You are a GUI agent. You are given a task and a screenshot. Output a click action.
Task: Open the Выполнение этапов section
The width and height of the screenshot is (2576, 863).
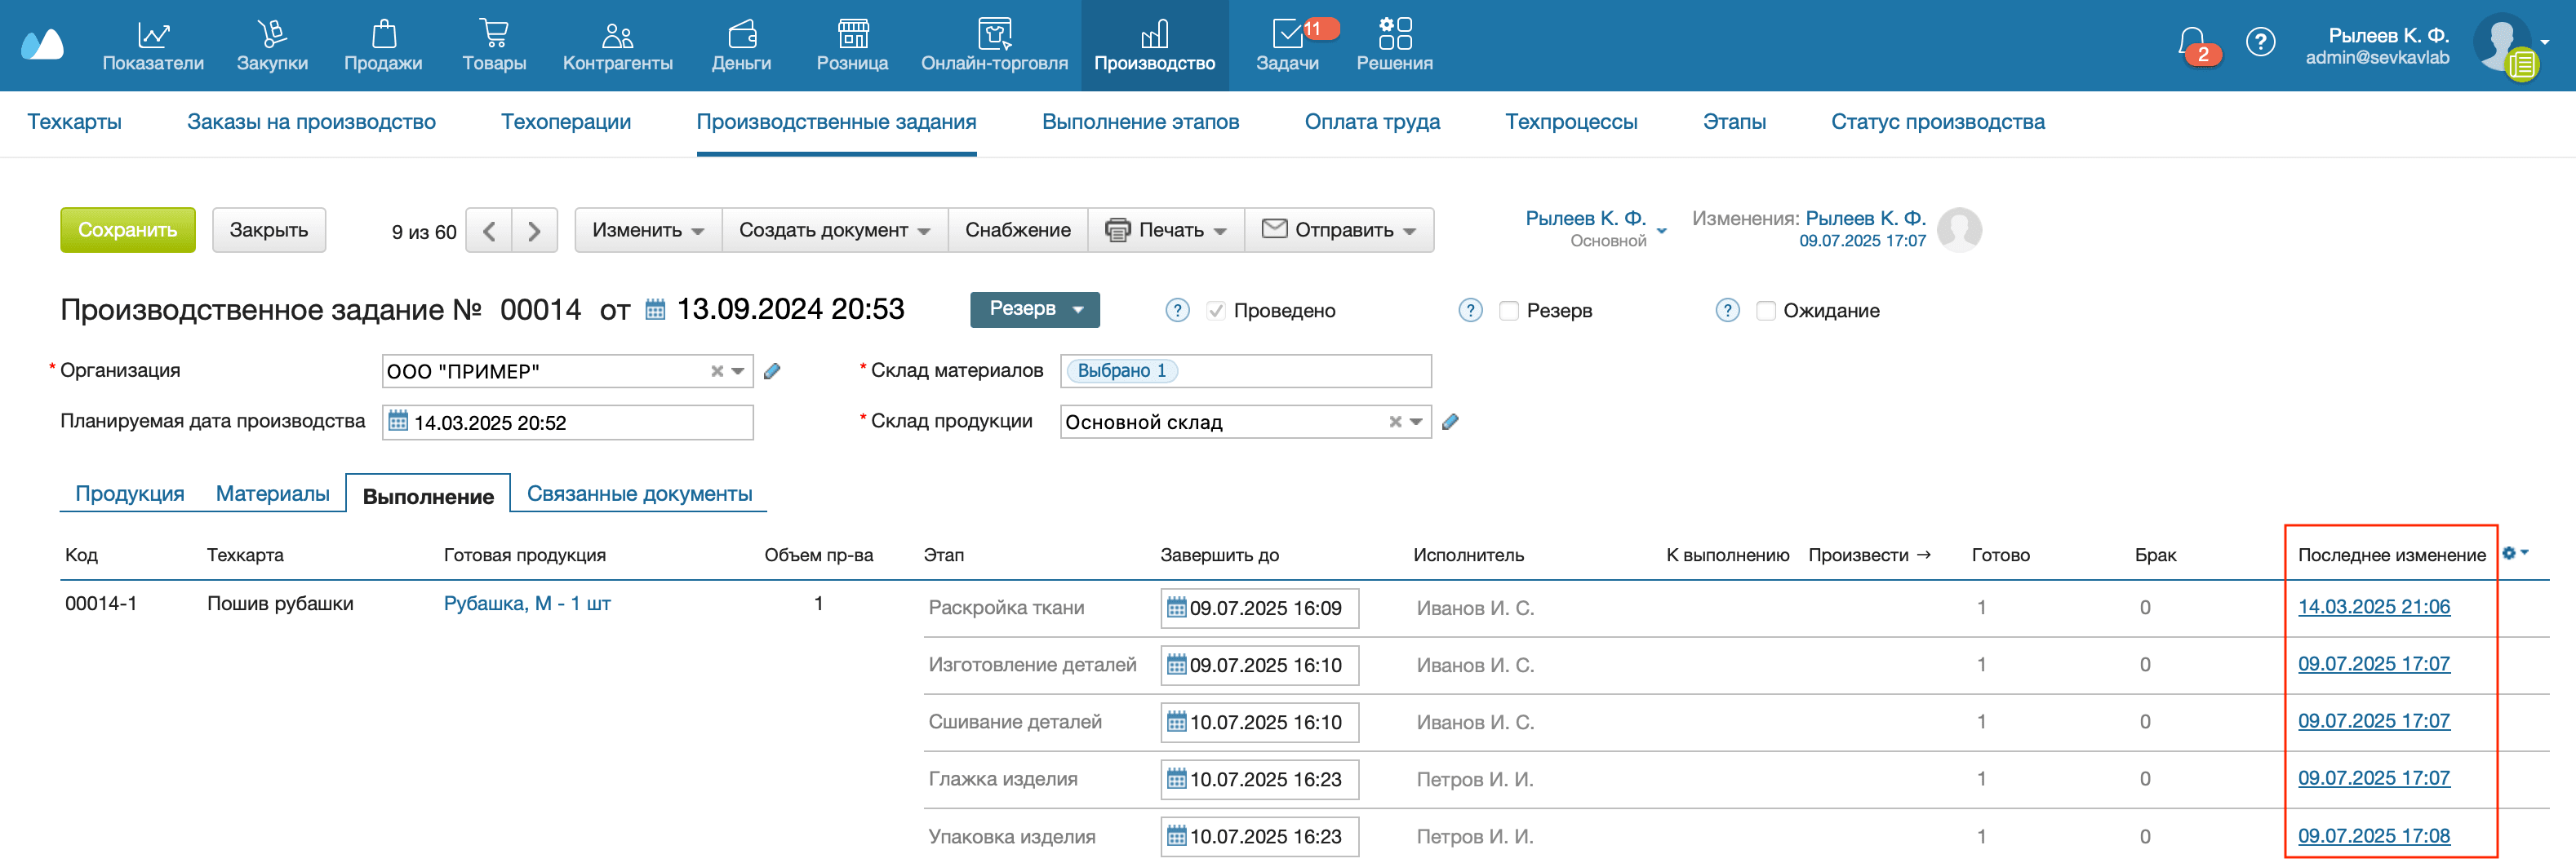[x=1140, y=121]
